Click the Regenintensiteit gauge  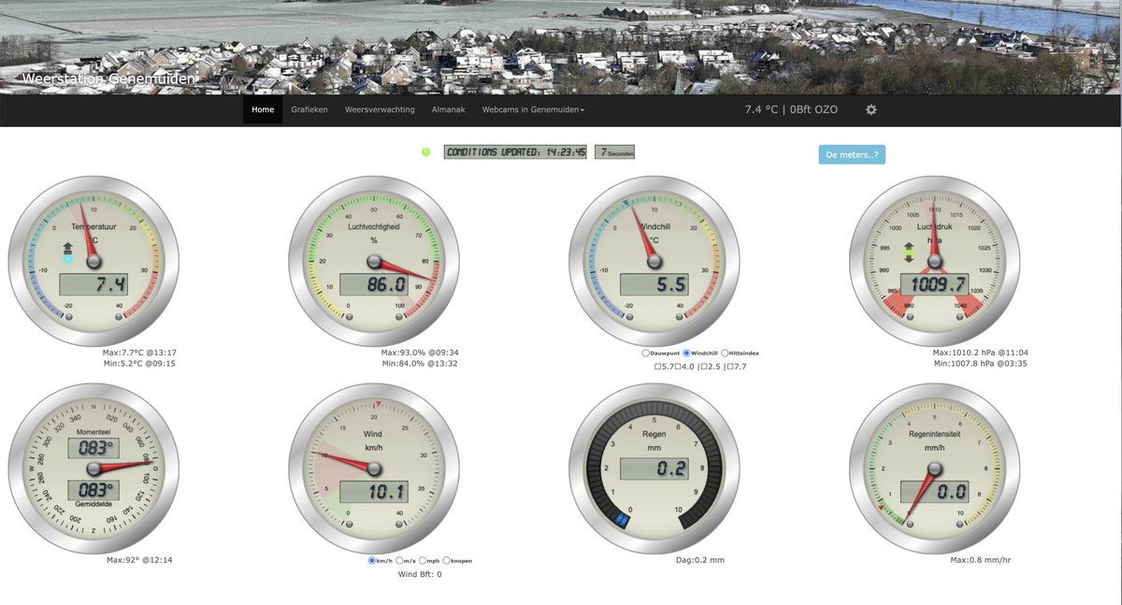933,468
